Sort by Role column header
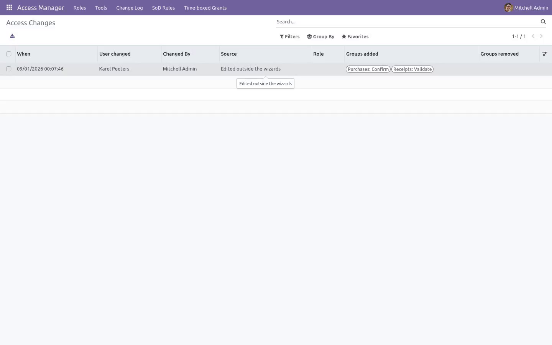This screenshot has width=552, height=345. (328, 54)
